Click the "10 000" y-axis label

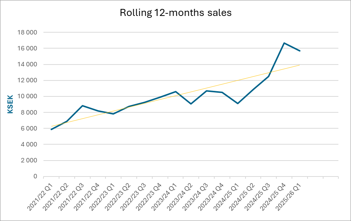28,96
